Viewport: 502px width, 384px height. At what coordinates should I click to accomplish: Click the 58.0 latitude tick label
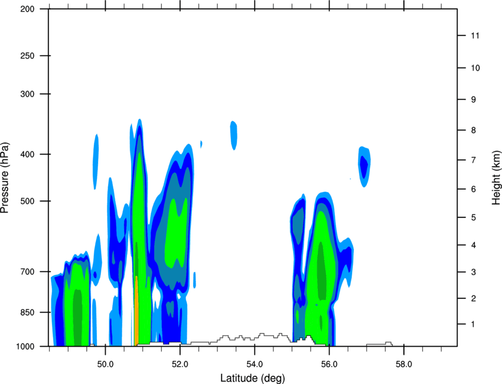[x=404, y=365]
